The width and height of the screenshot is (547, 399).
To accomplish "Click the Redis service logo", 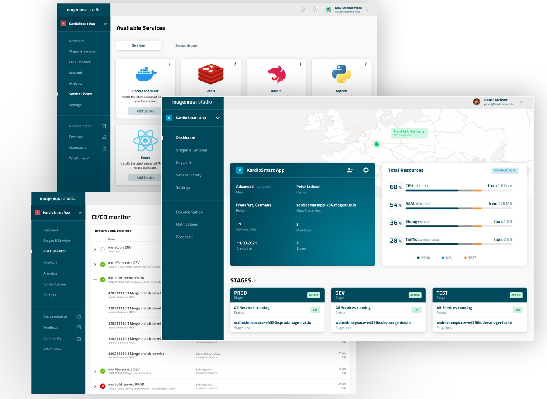I will tap(211, 74).
